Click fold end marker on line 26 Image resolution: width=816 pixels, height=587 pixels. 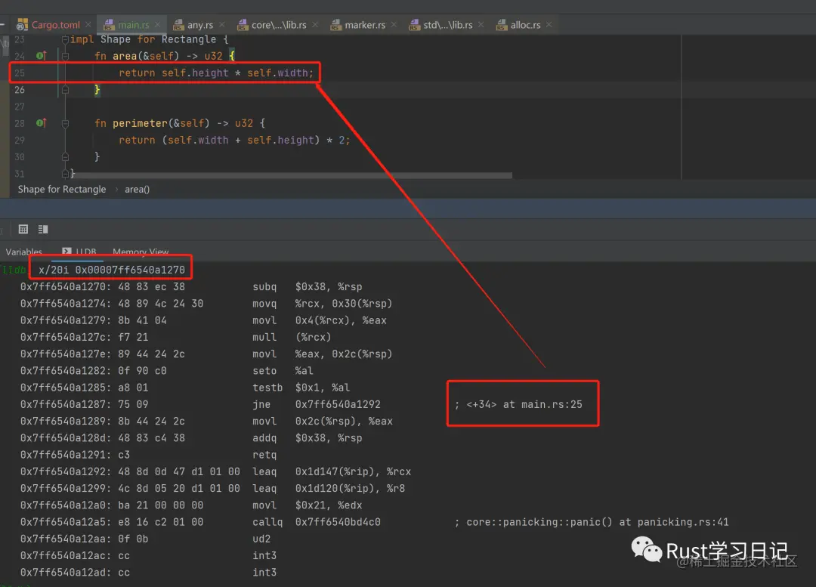click(65, 89)
